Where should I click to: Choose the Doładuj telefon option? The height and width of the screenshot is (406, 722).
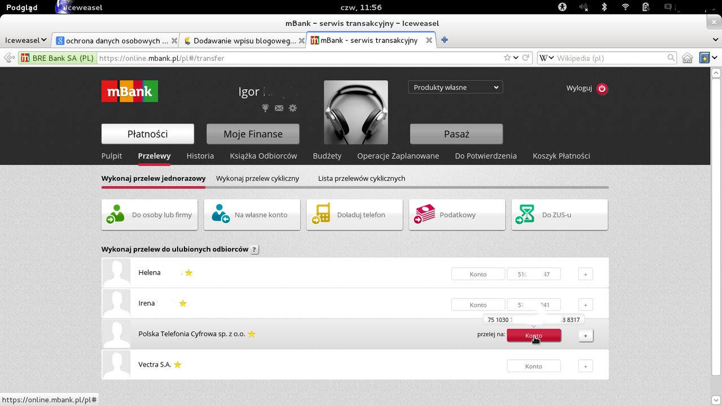[355, 215]
